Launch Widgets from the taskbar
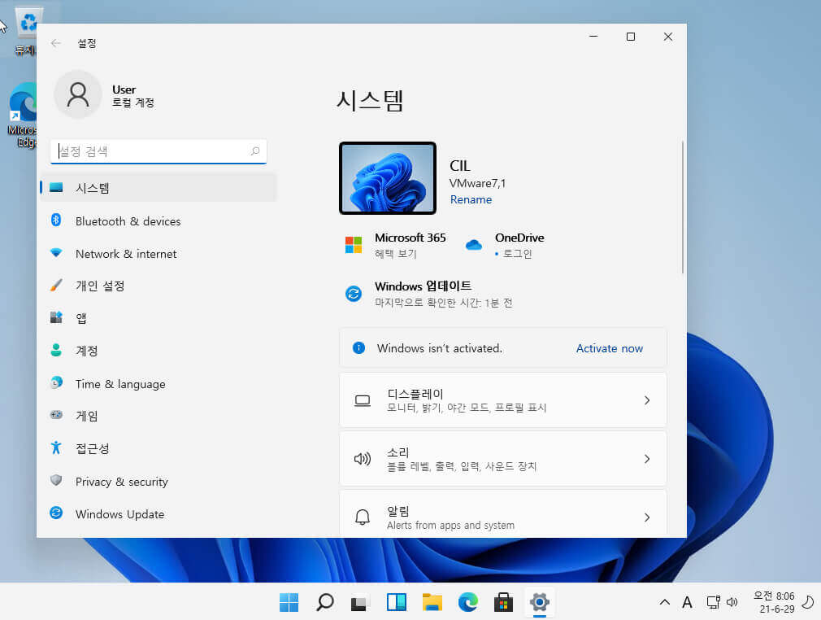The width and height of the screenshot is (821, 620). tap(397, 602)
